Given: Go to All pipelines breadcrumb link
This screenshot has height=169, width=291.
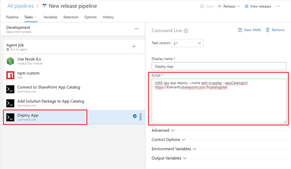Looking at the screenshot, I should click(21, 6).
